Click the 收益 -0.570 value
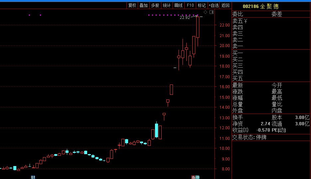311x179 pixels. 263,130
